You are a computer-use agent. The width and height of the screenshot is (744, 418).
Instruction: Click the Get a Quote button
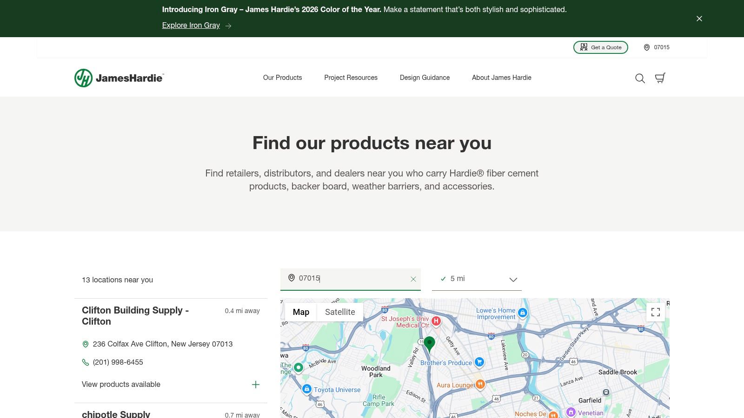(x=601, y=47)
